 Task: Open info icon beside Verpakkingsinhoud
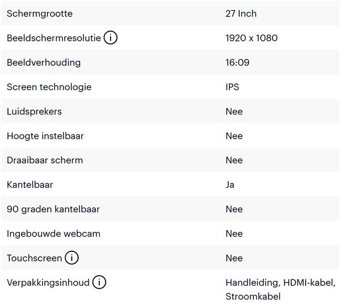99,283
